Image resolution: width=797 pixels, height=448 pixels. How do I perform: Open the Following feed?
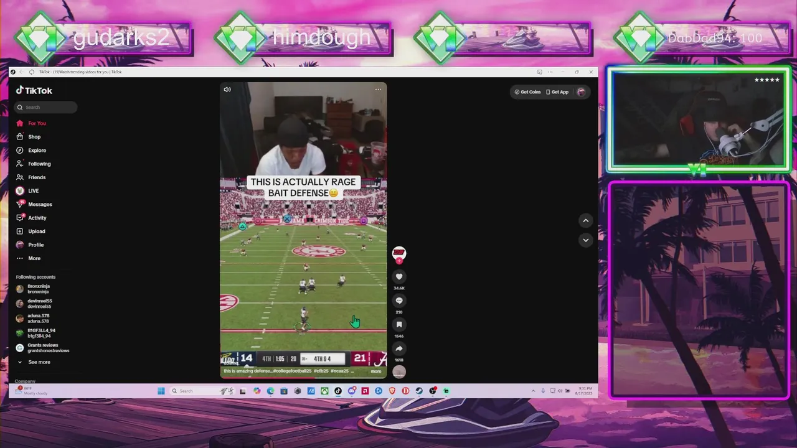tap(34, 164)
